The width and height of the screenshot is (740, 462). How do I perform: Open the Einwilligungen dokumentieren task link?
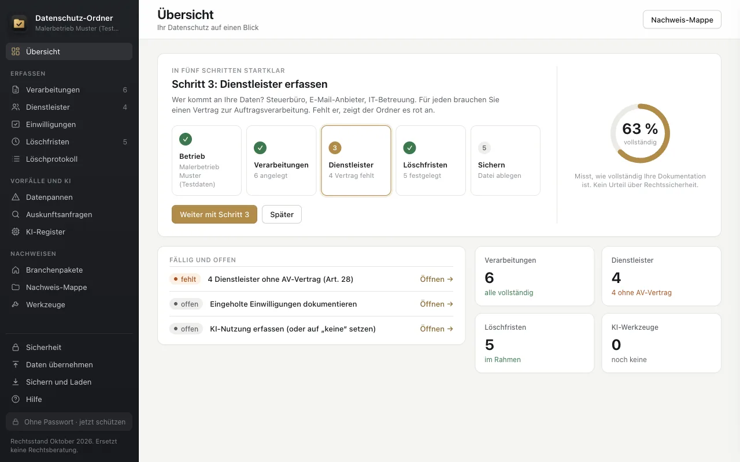point(436,304)
